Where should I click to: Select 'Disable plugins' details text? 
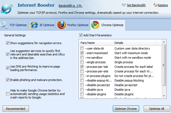(124, 94)
